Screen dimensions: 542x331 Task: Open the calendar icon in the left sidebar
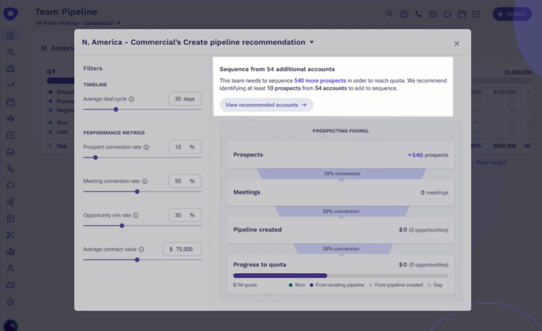[11, 102]
